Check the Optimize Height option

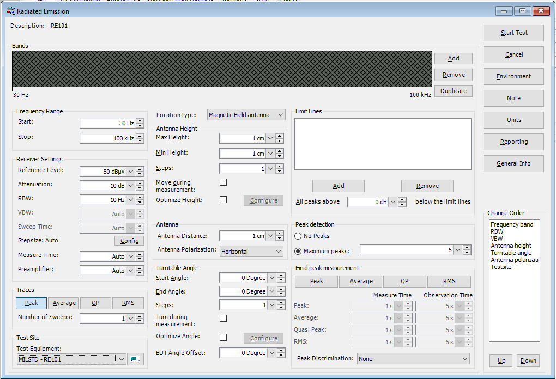223,200
